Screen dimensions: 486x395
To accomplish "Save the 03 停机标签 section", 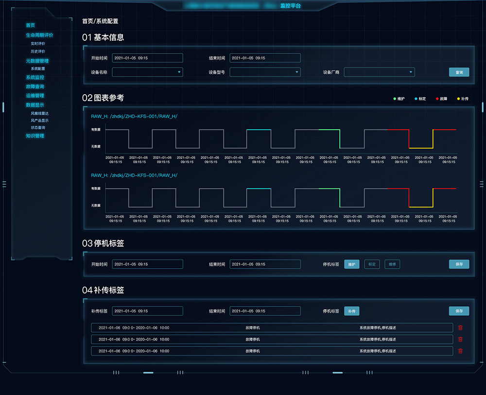I will pos(459,264).
